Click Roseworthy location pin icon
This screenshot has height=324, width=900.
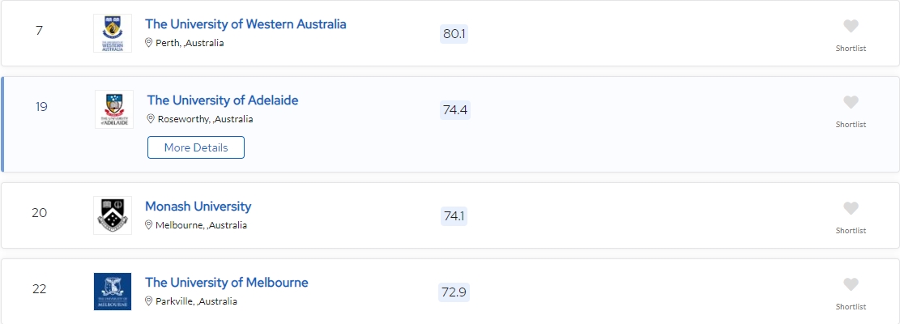[x=151, y=119]
